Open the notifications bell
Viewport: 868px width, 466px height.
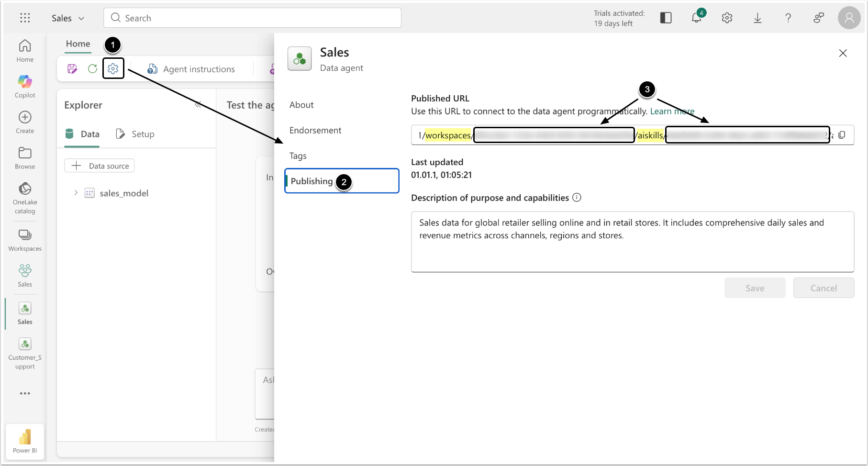(697, 18)
